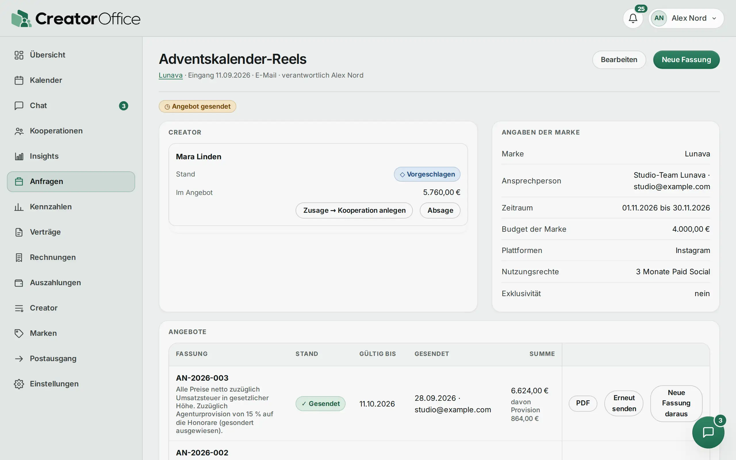This screenshot has width=736, height=460.
Task: Open the floating chat widget button
Action: click(708, 432)
